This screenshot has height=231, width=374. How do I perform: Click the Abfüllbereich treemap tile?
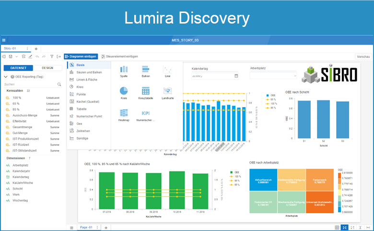tap(263, 180)
